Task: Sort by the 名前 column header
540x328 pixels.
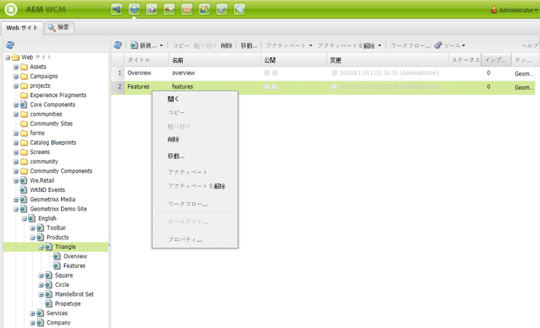Action: [x=215, y=60]
